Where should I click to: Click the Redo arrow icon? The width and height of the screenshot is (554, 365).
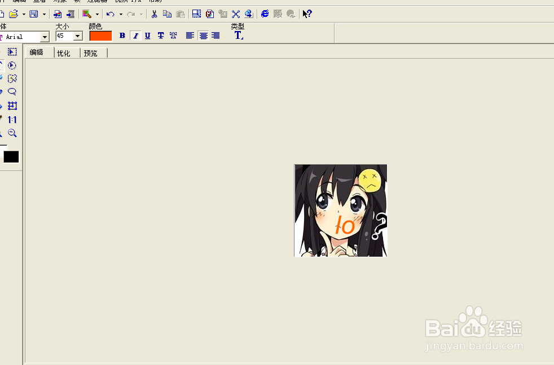pos(131,14)
